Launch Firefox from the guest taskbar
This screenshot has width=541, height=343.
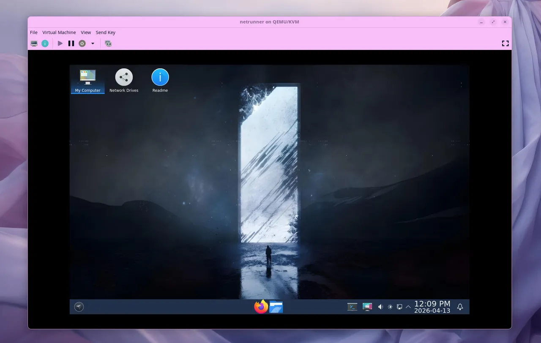pos(261,307)
